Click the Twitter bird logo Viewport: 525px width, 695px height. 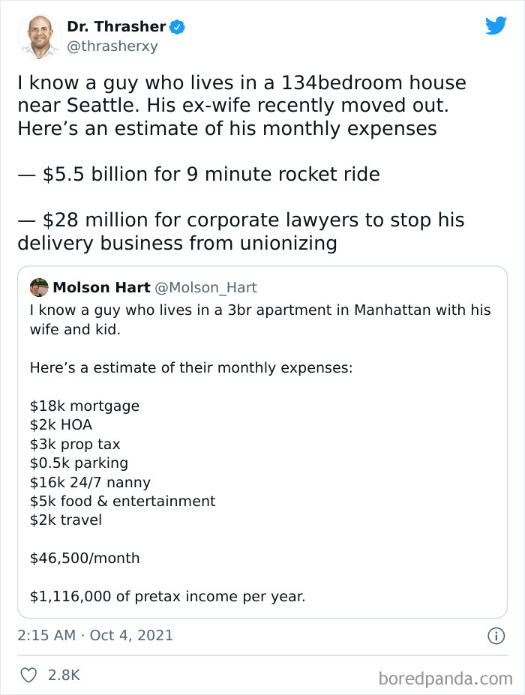[x=496, y=26]
